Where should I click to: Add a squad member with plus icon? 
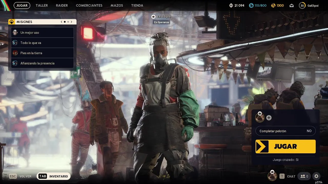(x=269, y=118)
